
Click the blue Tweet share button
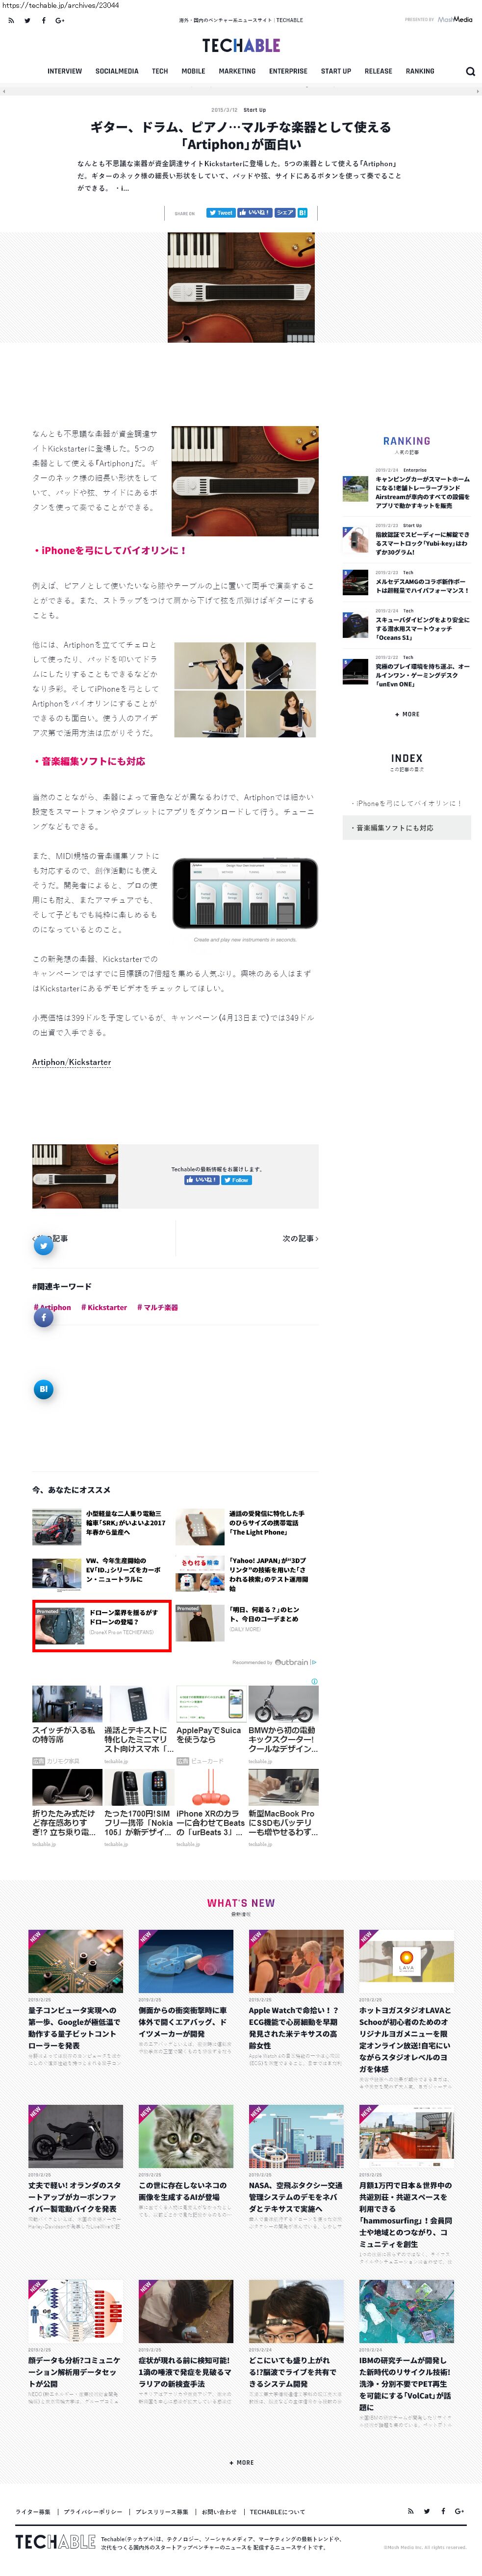[220, 212]
